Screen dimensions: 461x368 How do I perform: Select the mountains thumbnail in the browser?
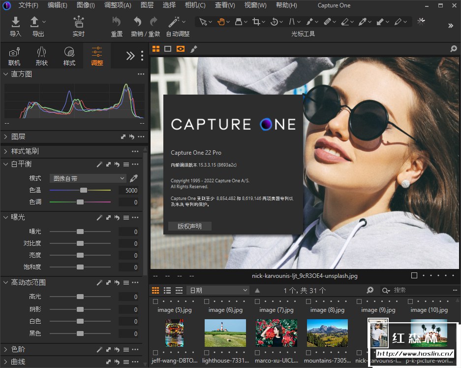(327, 333)
